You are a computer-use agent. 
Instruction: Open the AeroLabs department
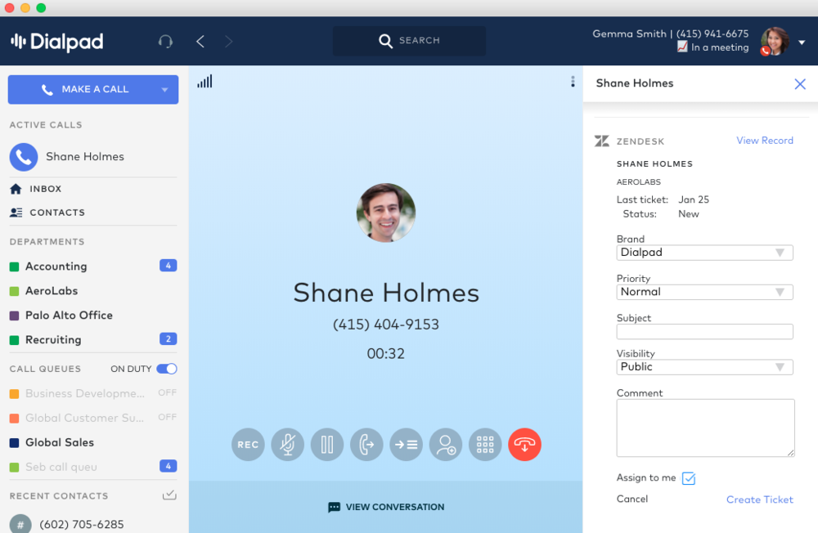point(52,291)
